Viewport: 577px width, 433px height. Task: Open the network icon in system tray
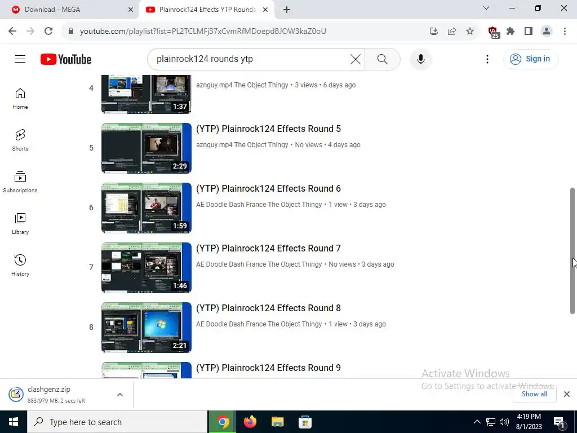pos(491,422)
